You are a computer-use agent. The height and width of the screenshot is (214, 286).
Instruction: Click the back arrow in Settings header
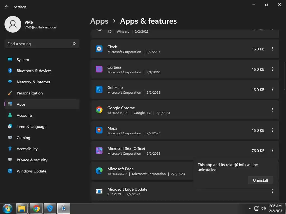coord(7,7)
